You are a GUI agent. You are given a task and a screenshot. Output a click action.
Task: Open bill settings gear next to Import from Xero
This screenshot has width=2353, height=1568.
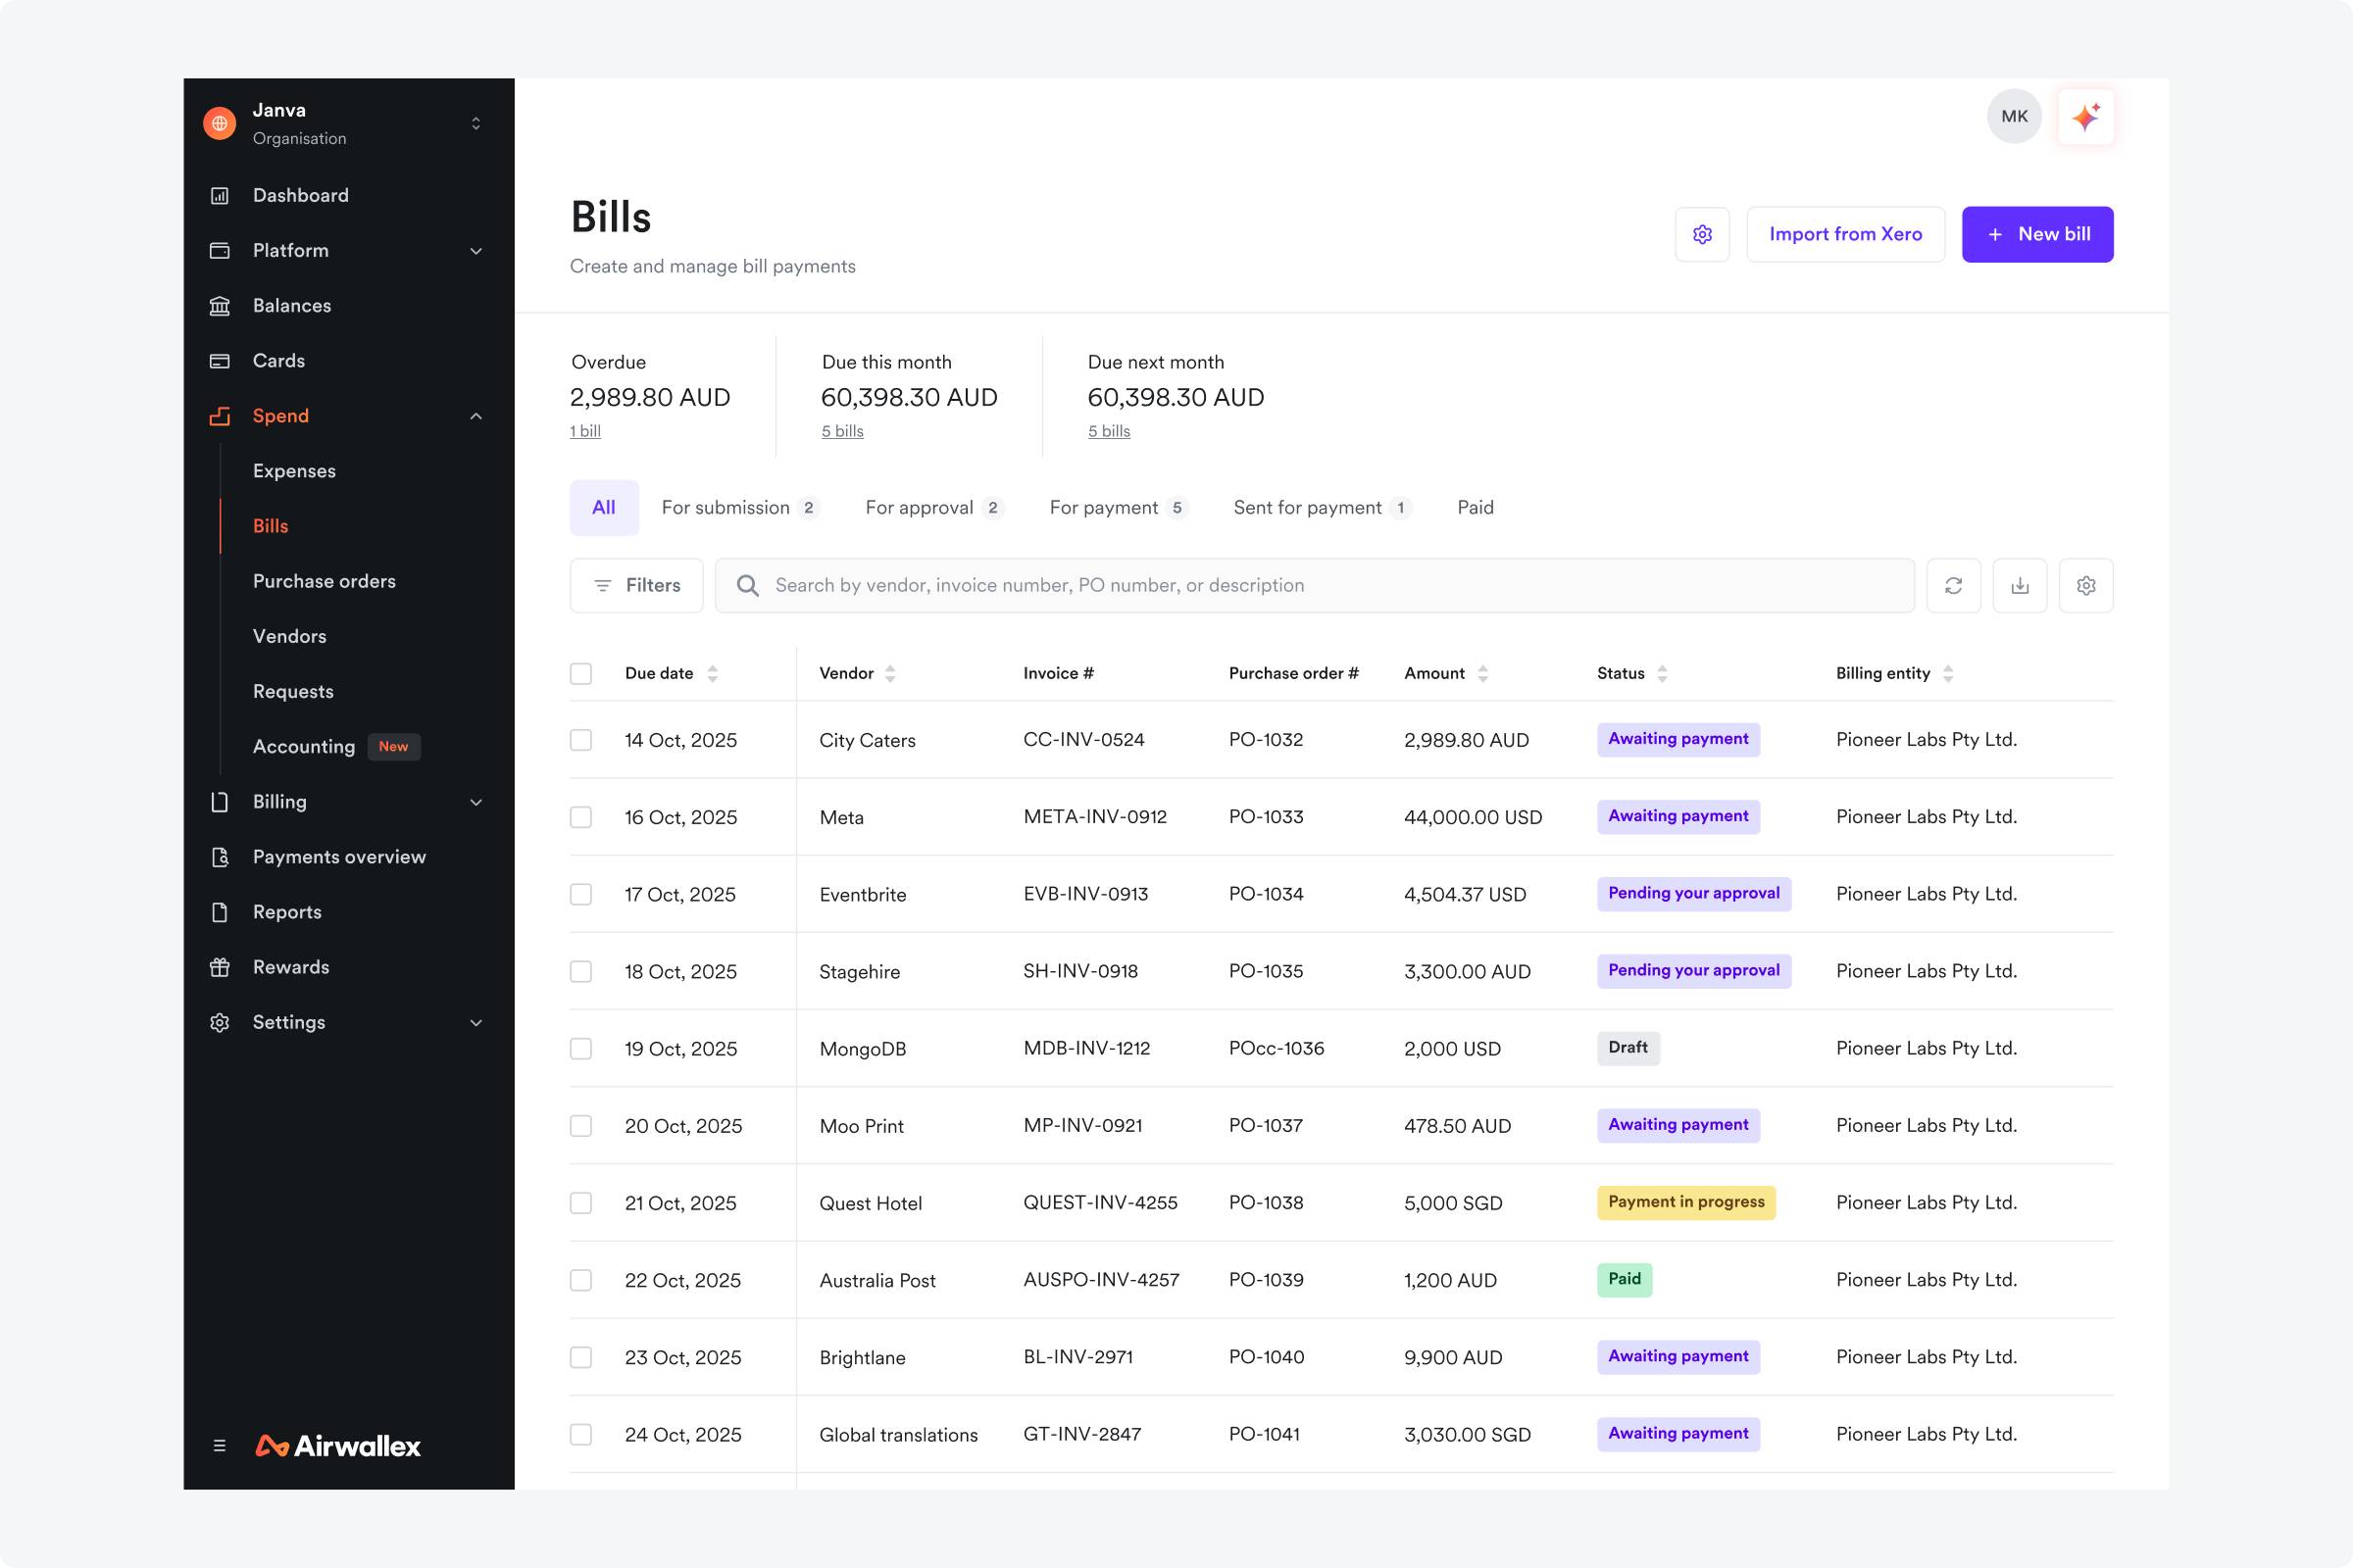1702,234
